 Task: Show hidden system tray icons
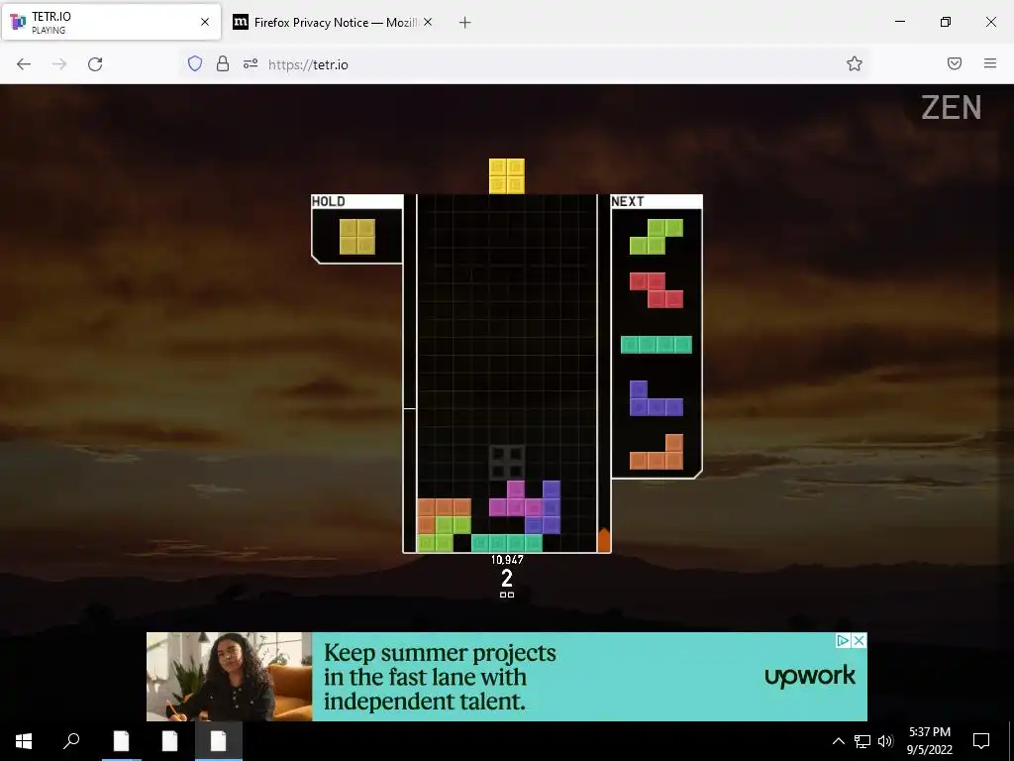click(x=838, y=741)
